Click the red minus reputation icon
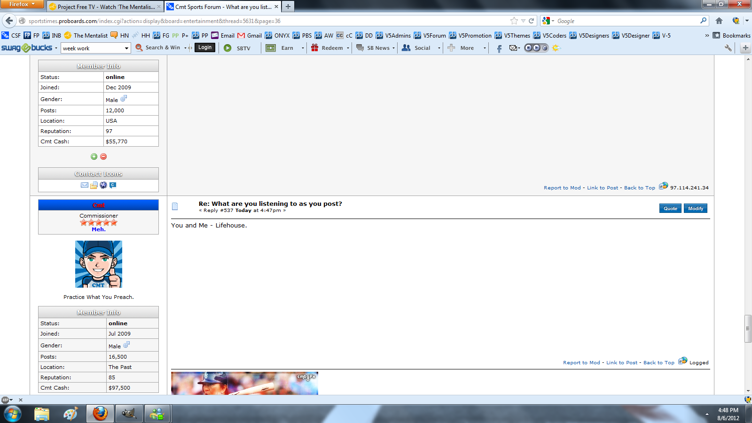The image size is (752, 423). pos(103,157)
